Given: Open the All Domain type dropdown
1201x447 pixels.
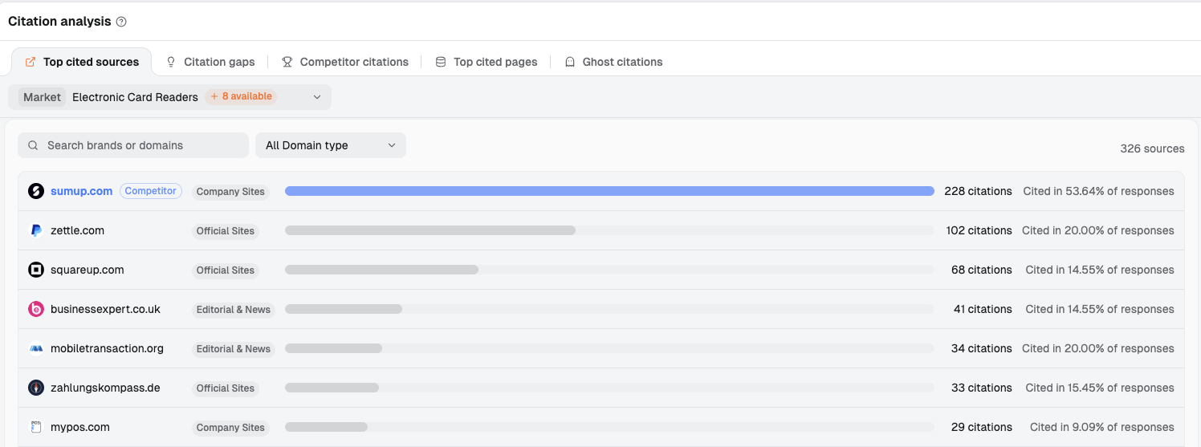Looking at the screenshot, I should (331, 145).
